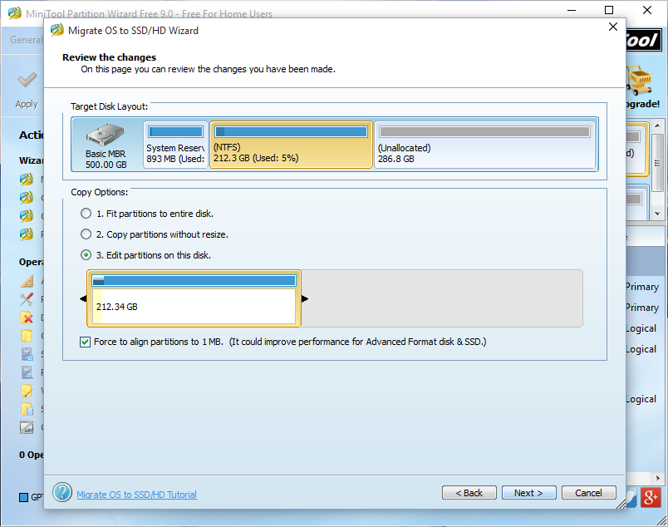Viewport: 668px width, 527px height.
Task: Close the Migrate OS wizard dialog
Action: click(613, 27)
